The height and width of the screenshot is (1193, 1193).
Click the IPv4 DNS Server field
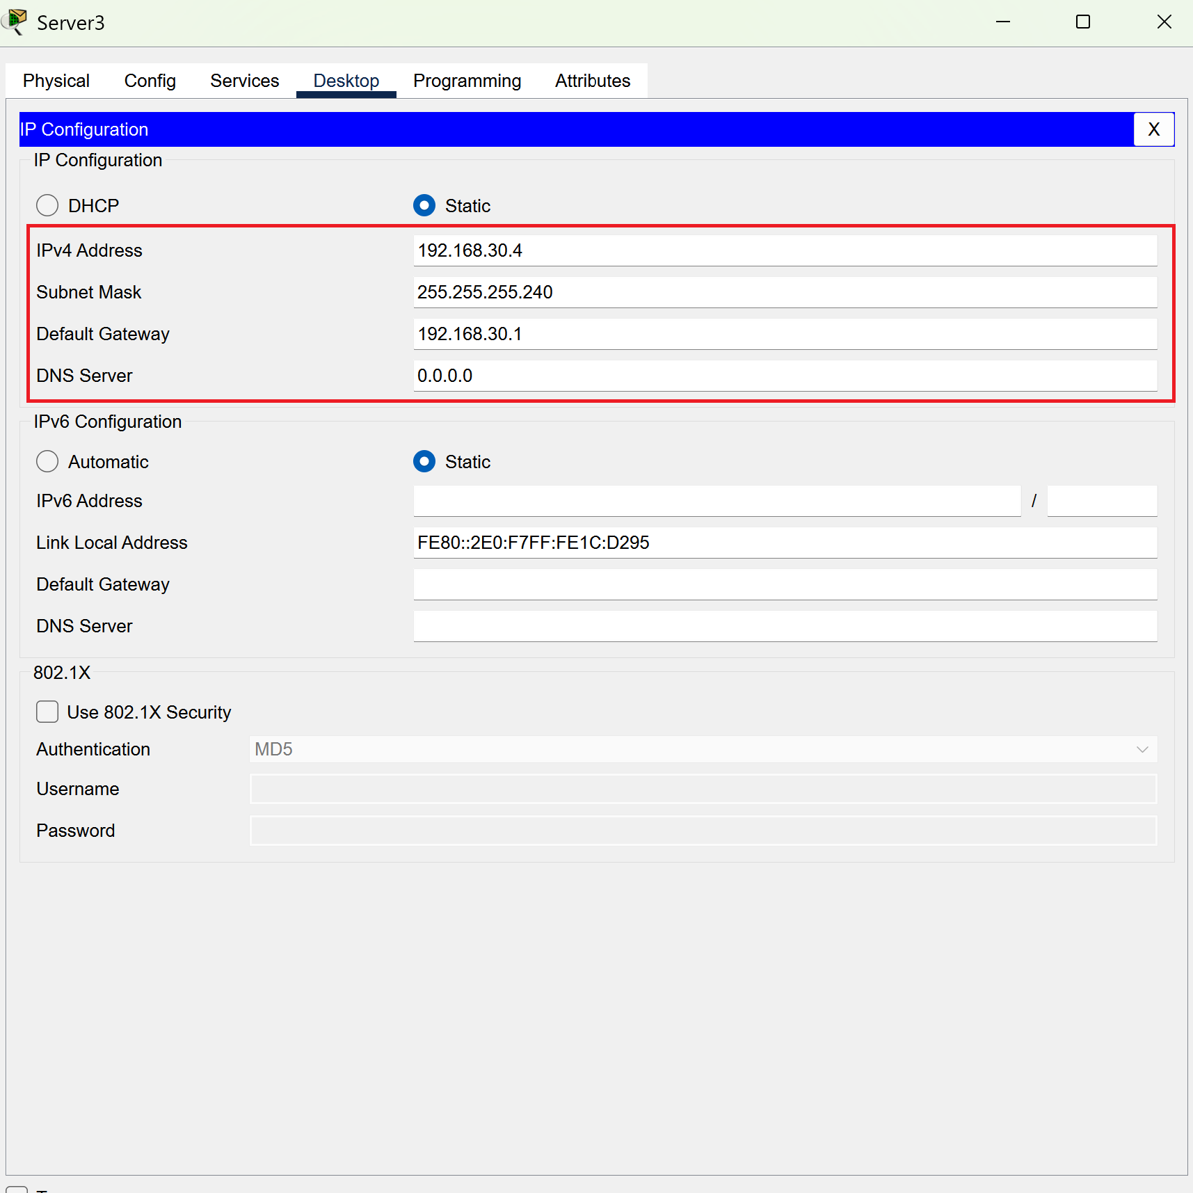pyautogui.click(x=785, y=376)
